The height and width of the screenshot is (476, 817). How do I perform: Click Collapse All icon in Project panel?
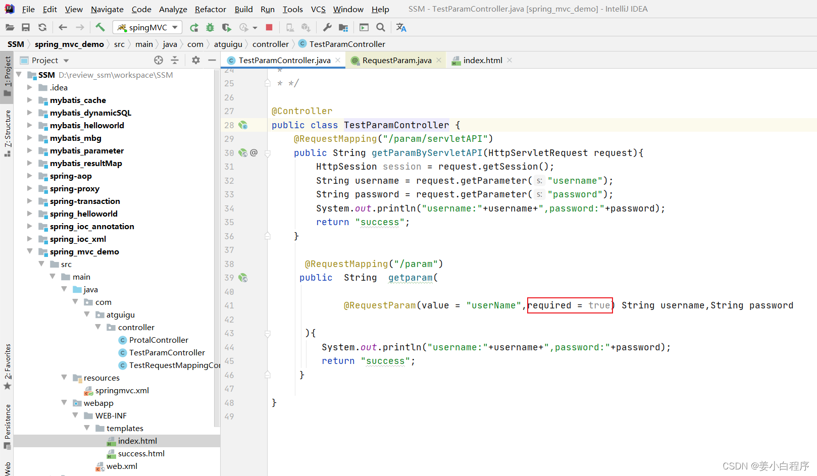pyautogui.click(x=175, y=60)
